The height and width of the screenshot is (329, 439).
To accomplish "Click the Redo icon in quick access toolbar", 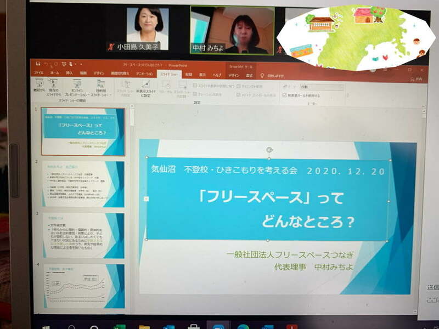I will [x=56, y=64].
